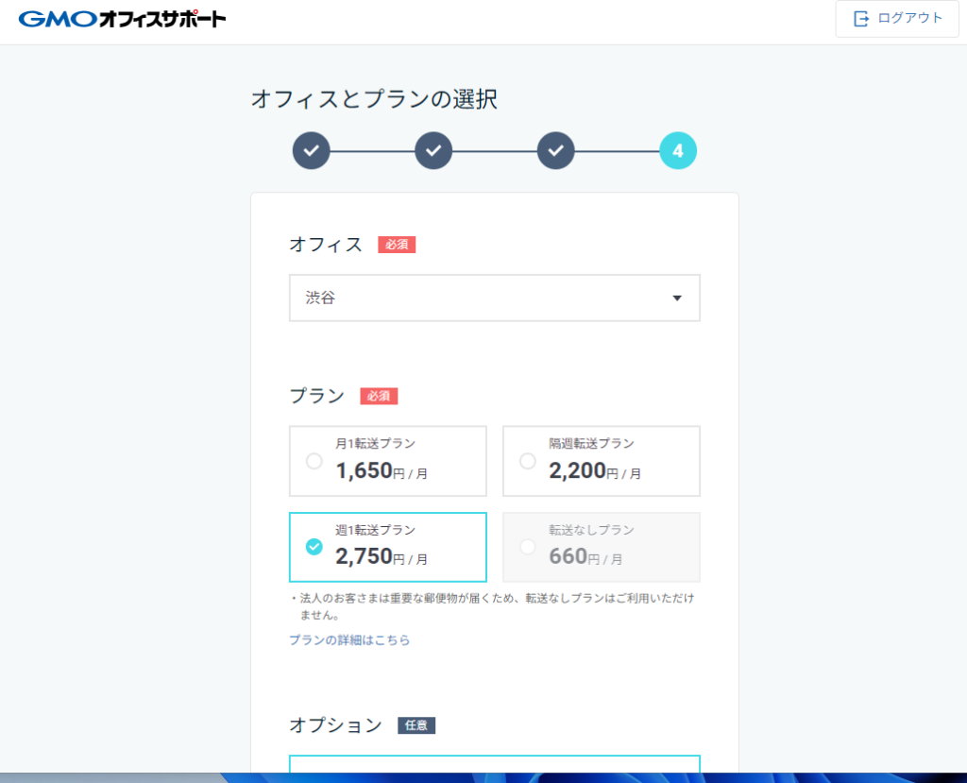Click the dropdown arrow in office selector
The height and width of the screenshot is (783, 967).
coord(677,298)
